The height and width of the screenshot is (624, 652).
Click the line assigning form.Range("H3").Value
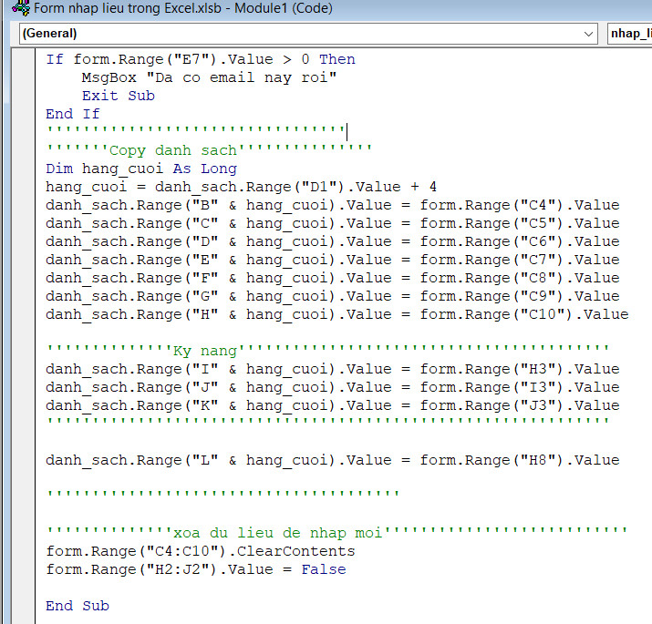point(333,369)
